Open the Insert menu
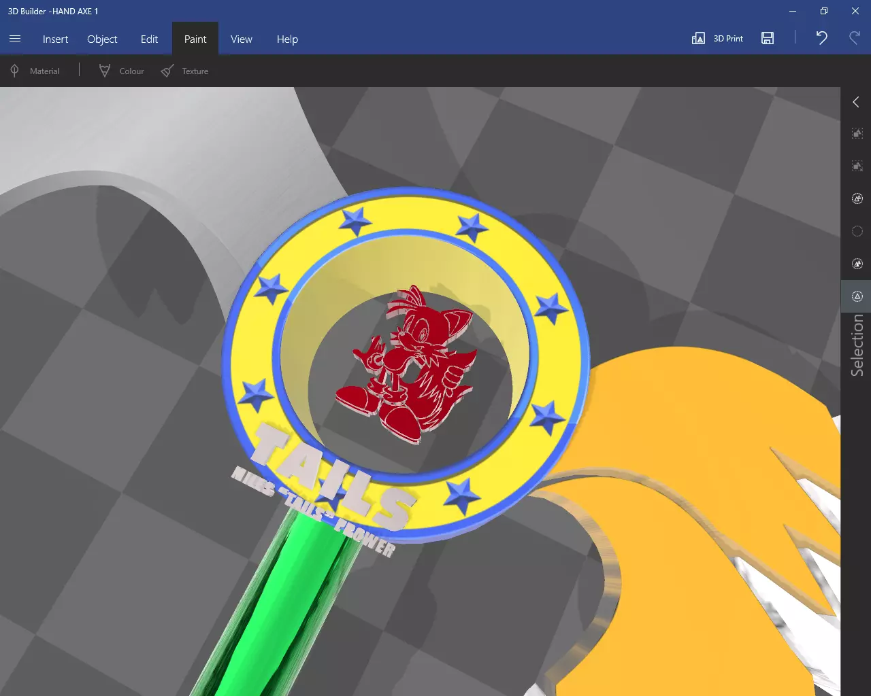Screen dimensions: 871x696 (x=55, y=39)
